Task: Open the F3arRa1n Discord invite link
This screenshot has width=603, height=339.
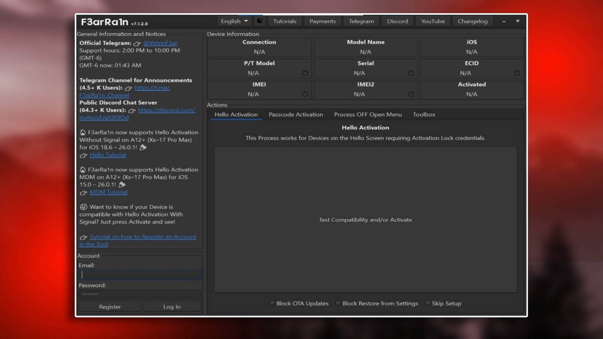Action: [x=167, y=110]
